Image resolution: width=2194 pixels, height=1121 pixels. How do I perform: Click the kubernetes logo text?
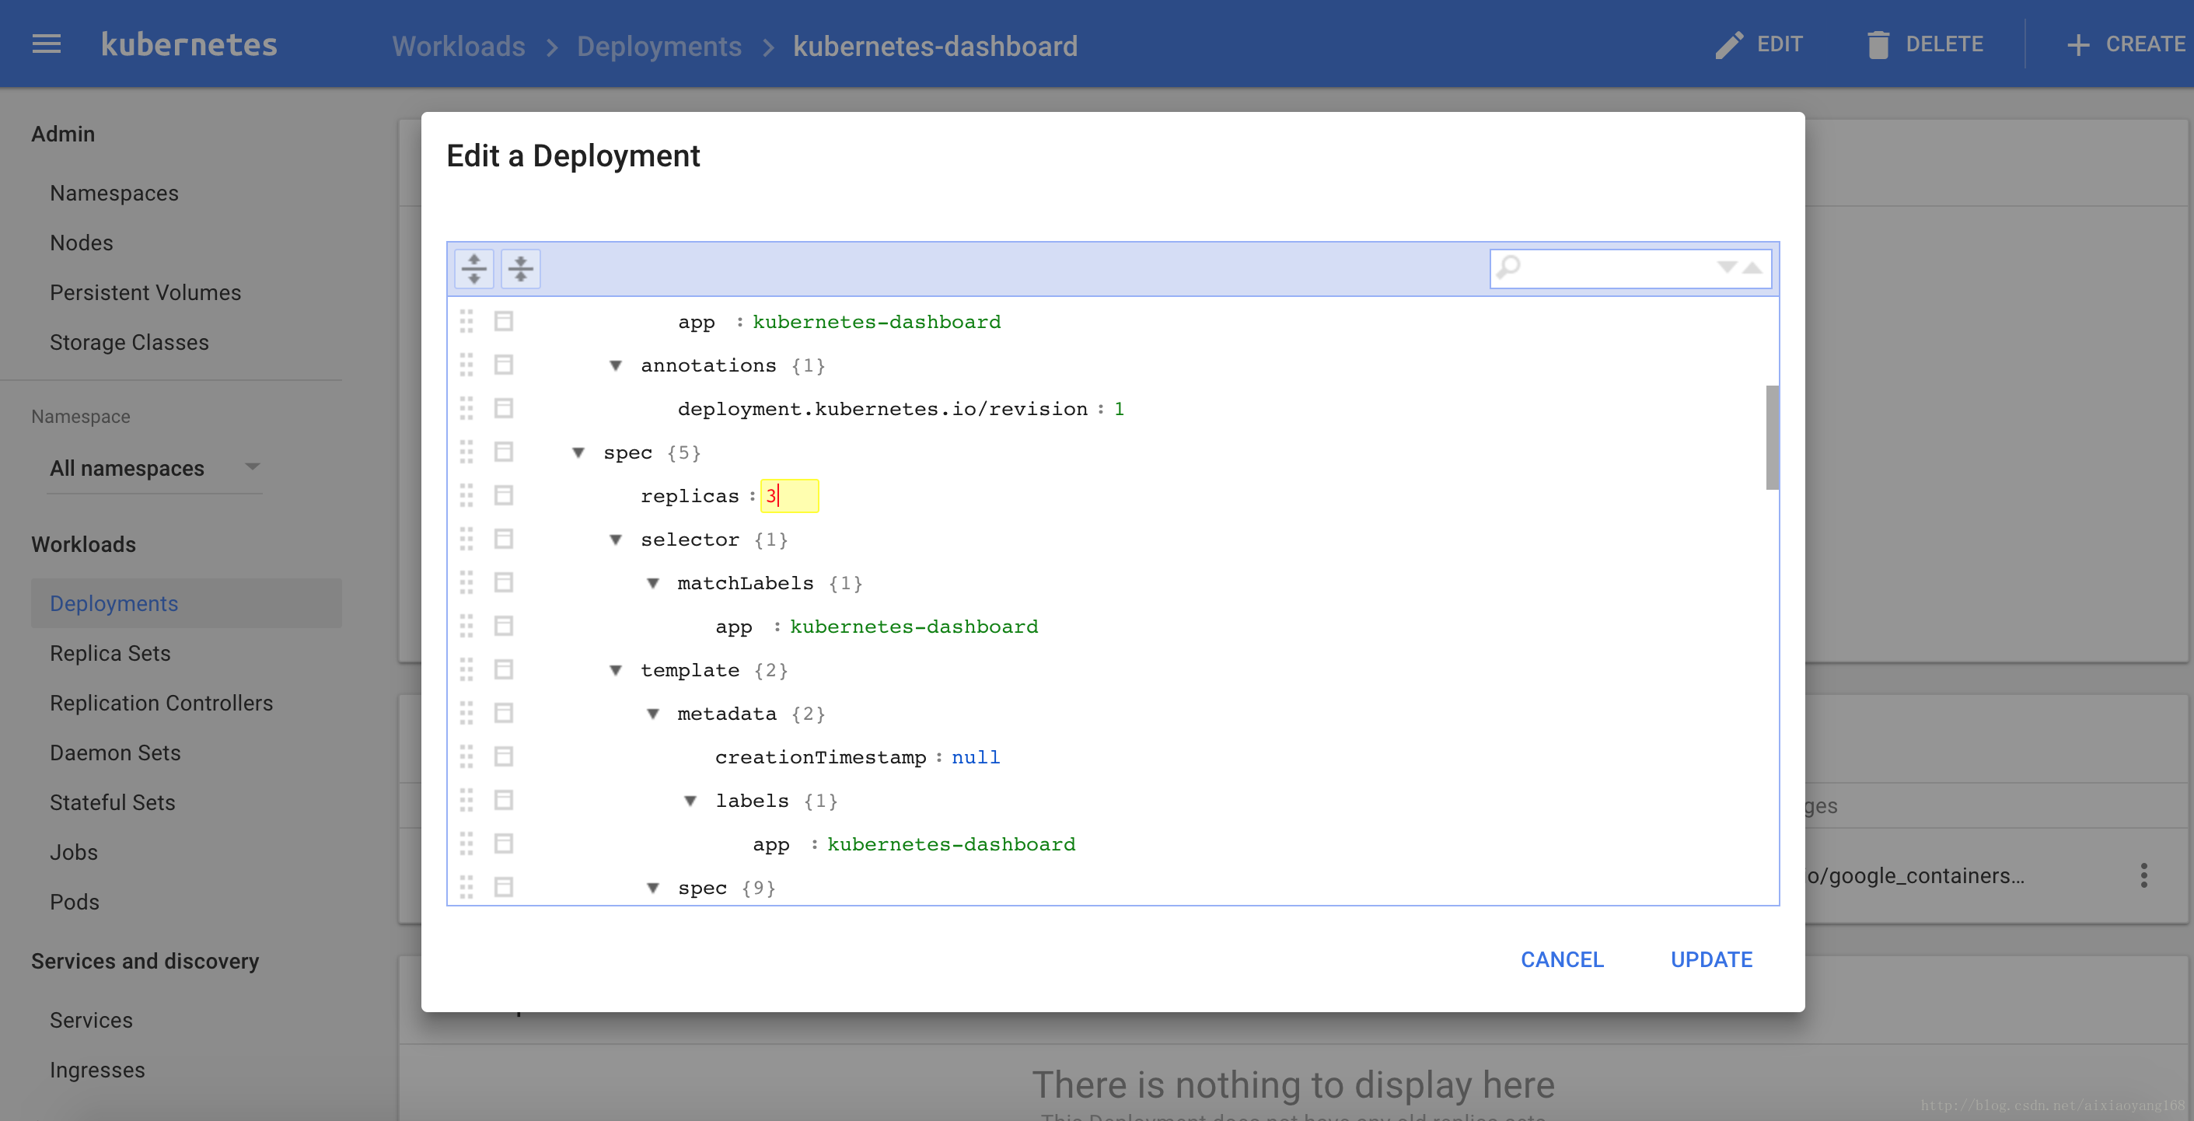(x=189, y=44)
